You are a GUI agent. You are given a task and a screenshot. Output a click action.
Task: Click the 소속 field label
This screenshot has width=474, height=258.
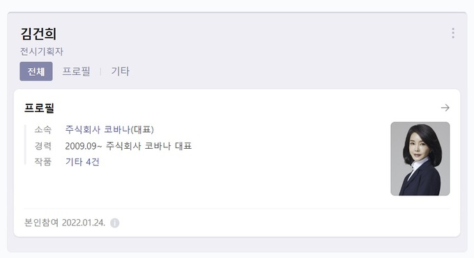[43, 130]
